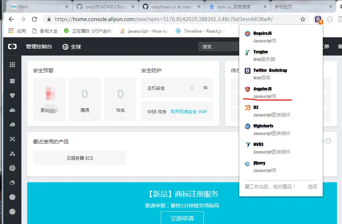Bookmark this page with the star icon

pos(302,19)
